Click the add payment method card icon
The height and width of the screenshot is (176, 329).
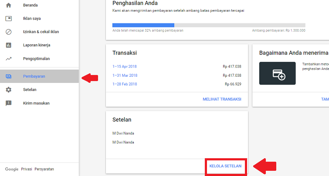(278, 73)
